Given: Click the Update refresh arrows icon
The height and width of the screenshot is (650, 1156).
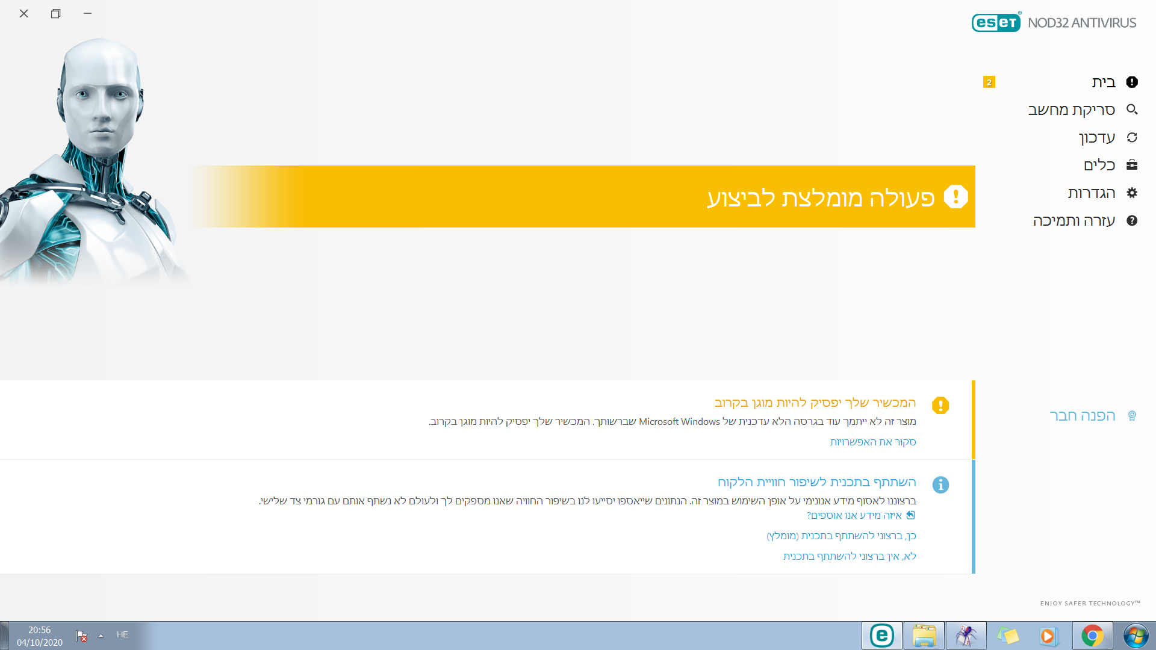Looking at the screenshot, I should coord(1132,137).
